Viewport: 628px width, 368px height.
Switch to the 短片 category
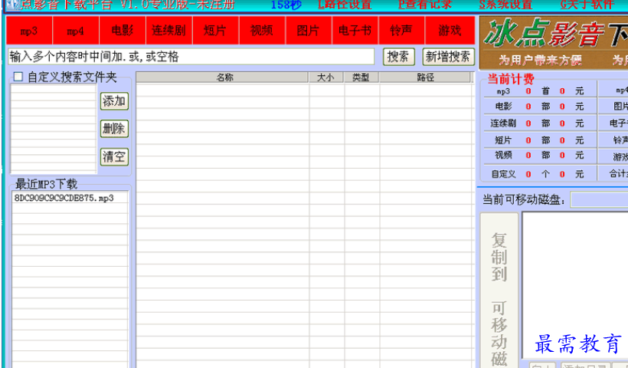215,31
